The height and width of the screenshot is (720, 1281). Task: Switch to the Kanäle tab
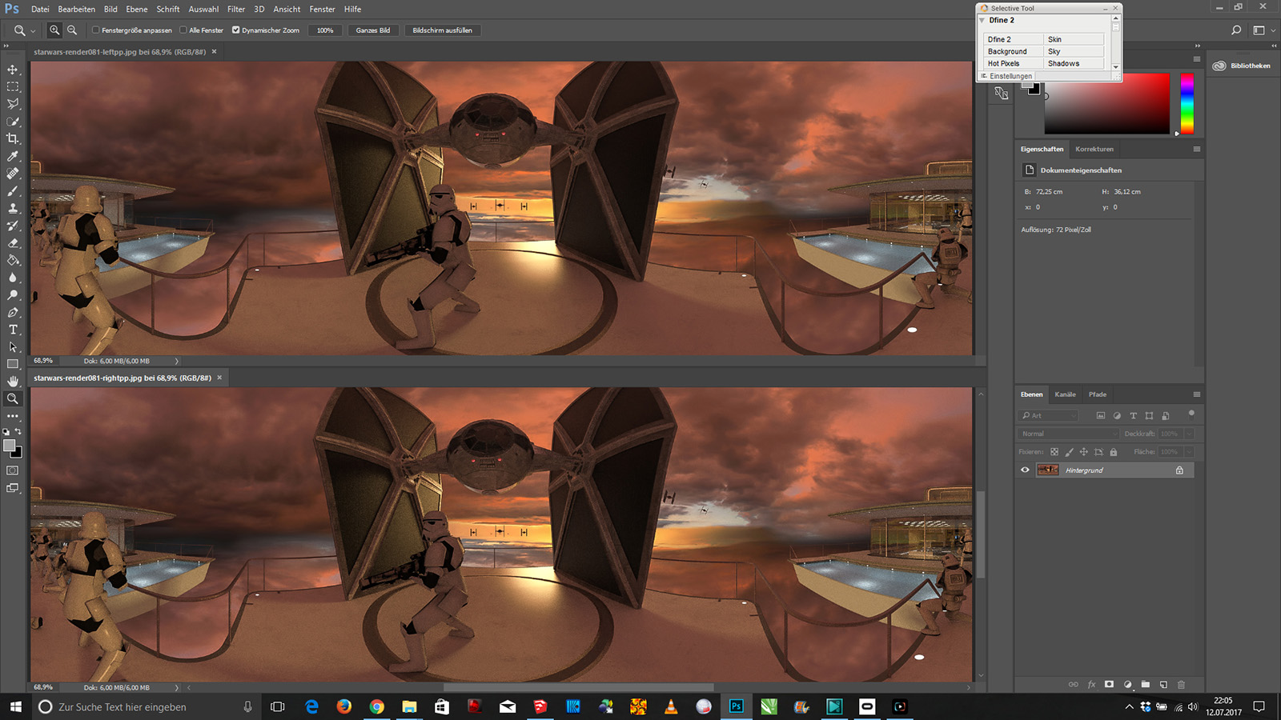pos(1065,394)
